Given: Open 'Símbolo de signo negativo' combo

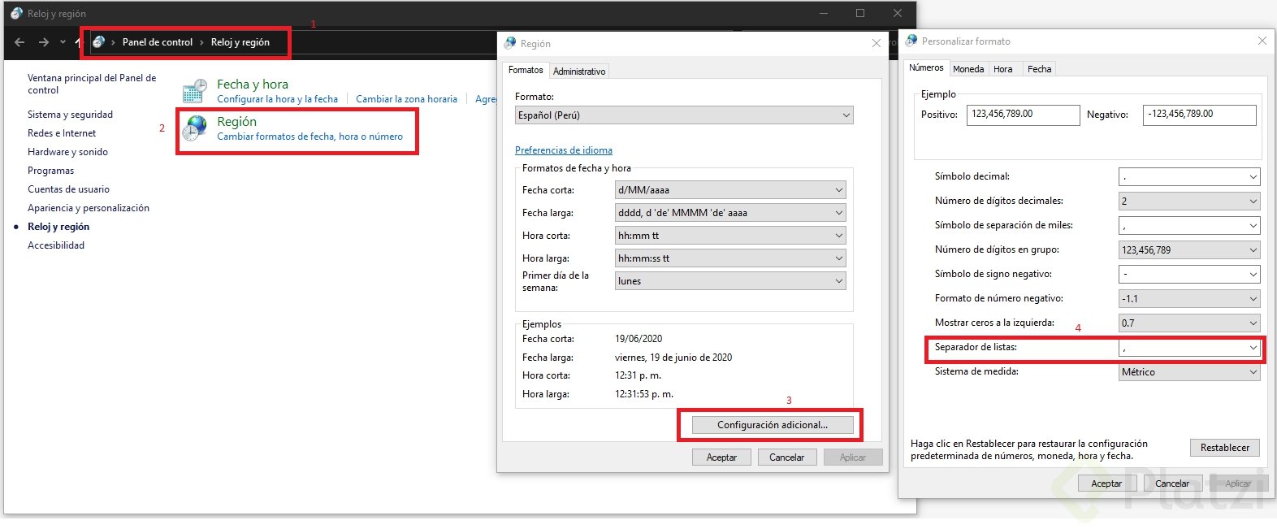Looking at the screenshot, I should (x=1189, y=274).
